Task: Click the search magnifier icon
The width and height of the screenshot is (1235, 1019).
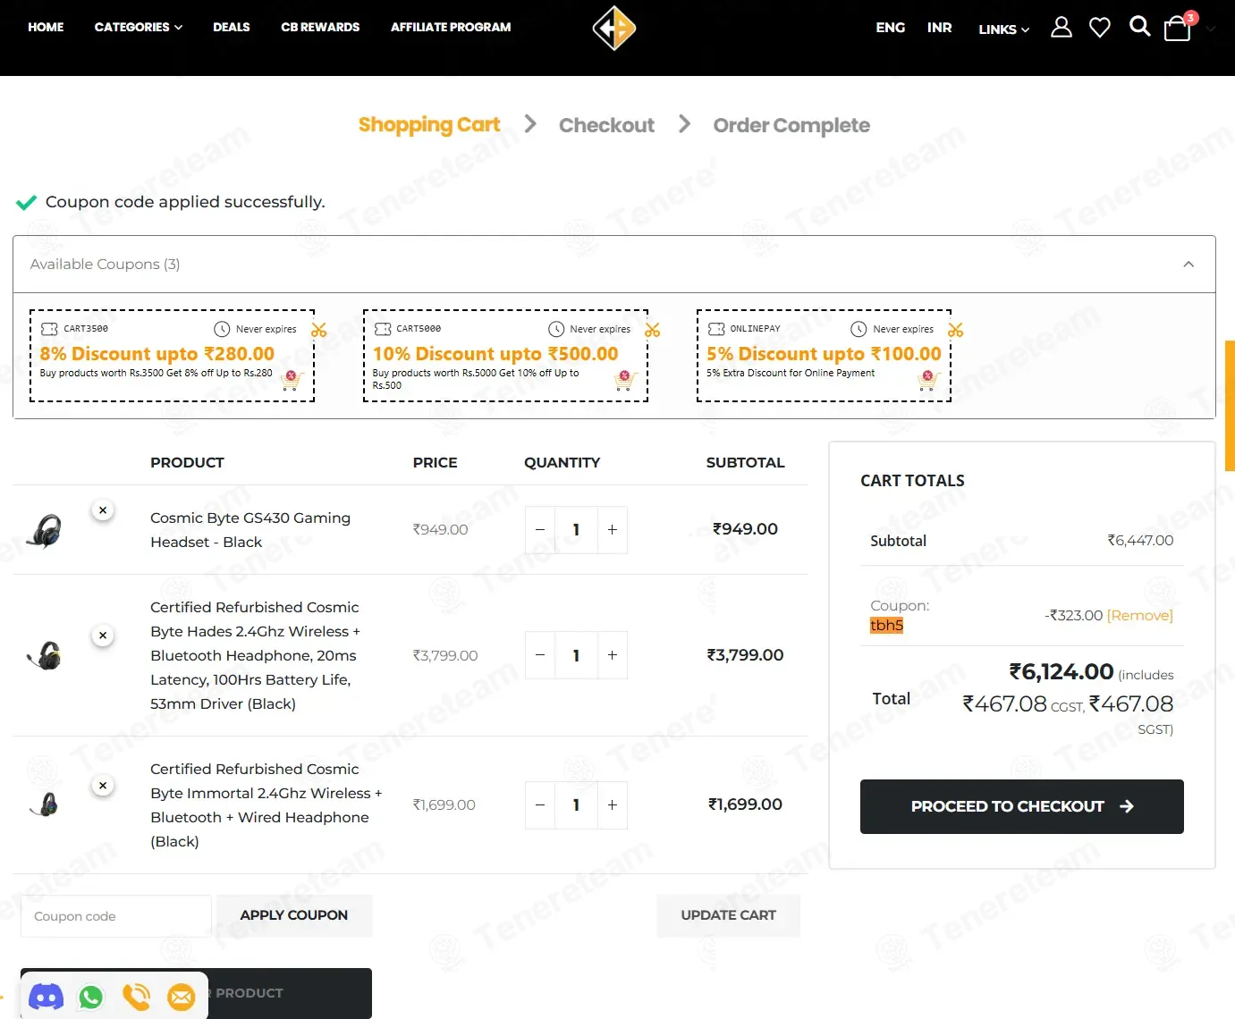Action: pyautogui.click(x=1139, y=27)
